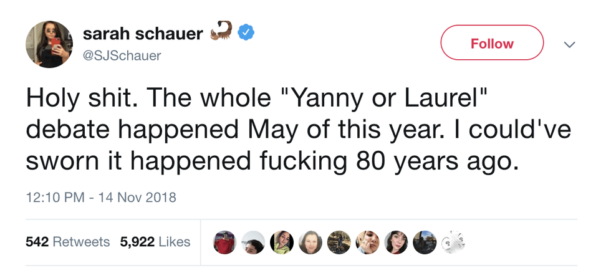611x278 pixels.
Task: Click the second liker avatar with light gray background
Action: tap(253, 242)
